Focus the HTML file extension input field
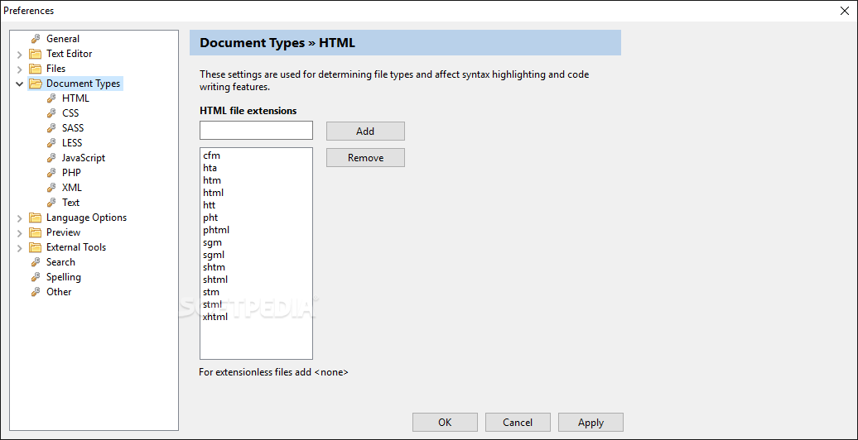Screen dimensions: 858x440 point(256,131)
